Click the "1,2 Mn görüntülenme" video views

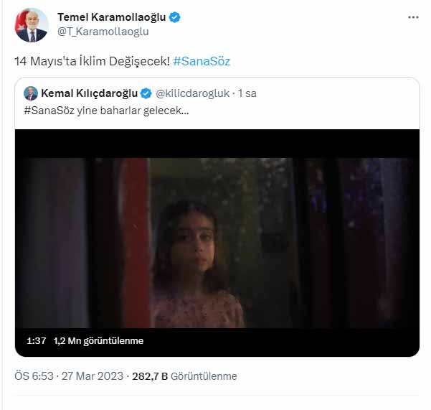pos(98,341)
